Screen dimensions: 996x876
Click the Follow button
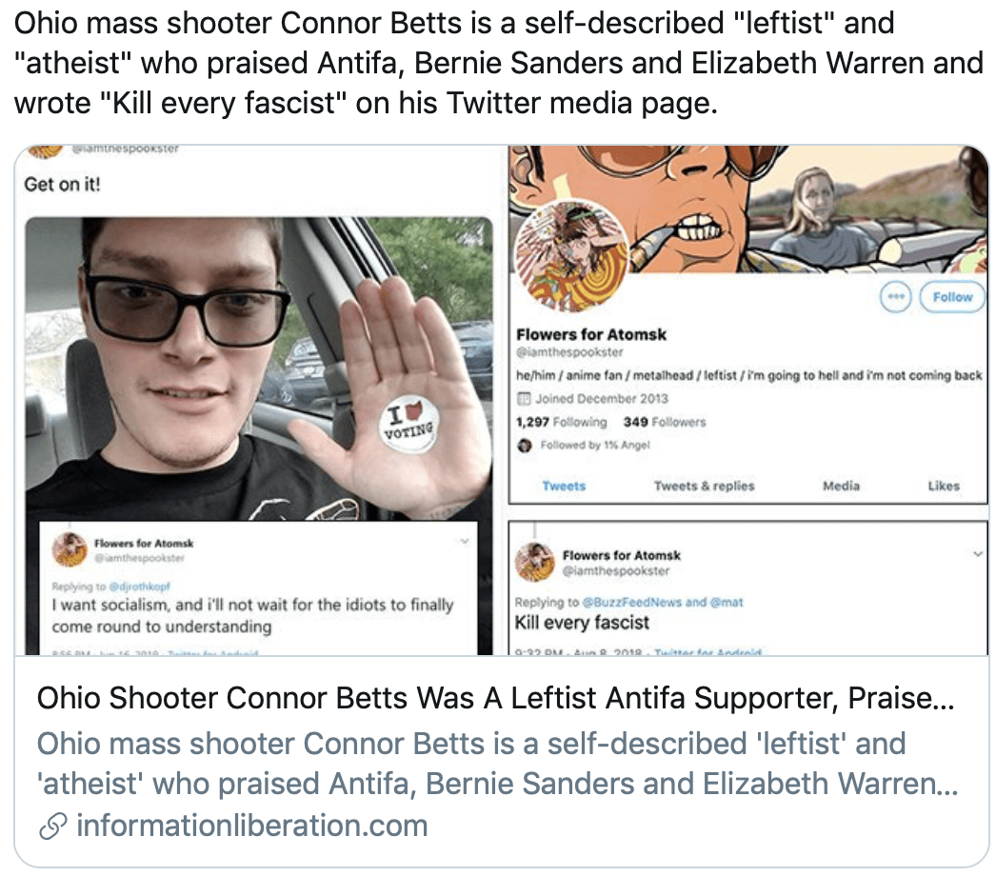point(952,297)
